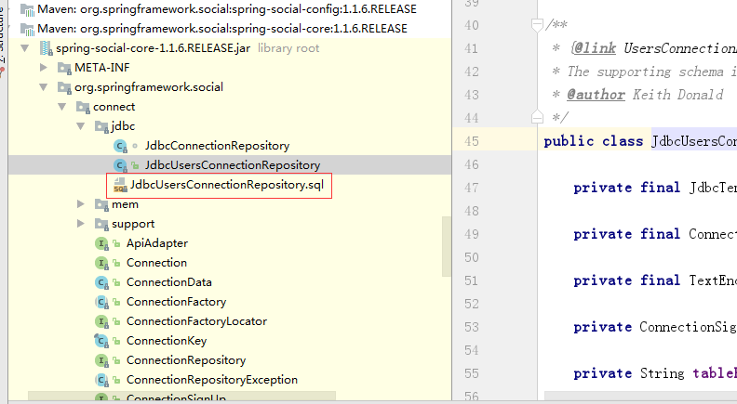Image resolution: width=737 pixels, height=404 pixels.
Task: Open JdbcUsersConnectionRepository class
Action: [x=233, y=165]
